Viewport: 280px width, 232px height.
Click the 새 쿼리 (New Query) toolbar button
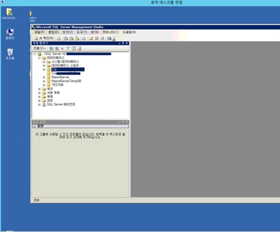coord(44,38)
